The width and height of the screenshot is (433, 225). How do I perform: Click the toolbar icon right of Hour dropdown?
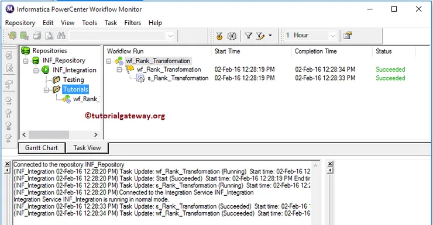click(348, 36)
